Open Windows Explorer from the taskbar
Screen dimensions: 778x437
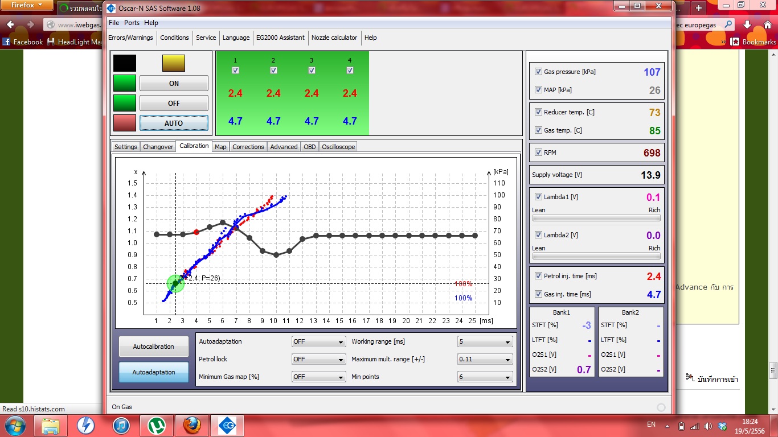pos(51,425)
